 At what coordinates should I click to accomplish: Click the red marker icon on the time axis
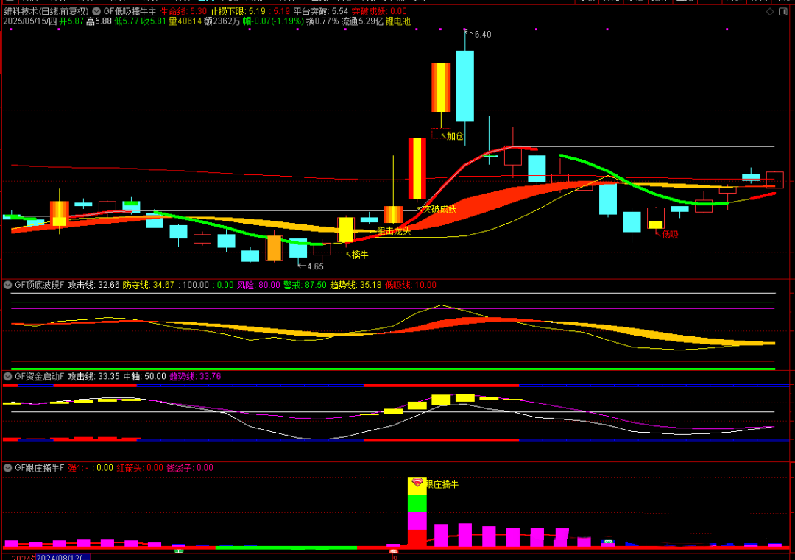(394, 551)
